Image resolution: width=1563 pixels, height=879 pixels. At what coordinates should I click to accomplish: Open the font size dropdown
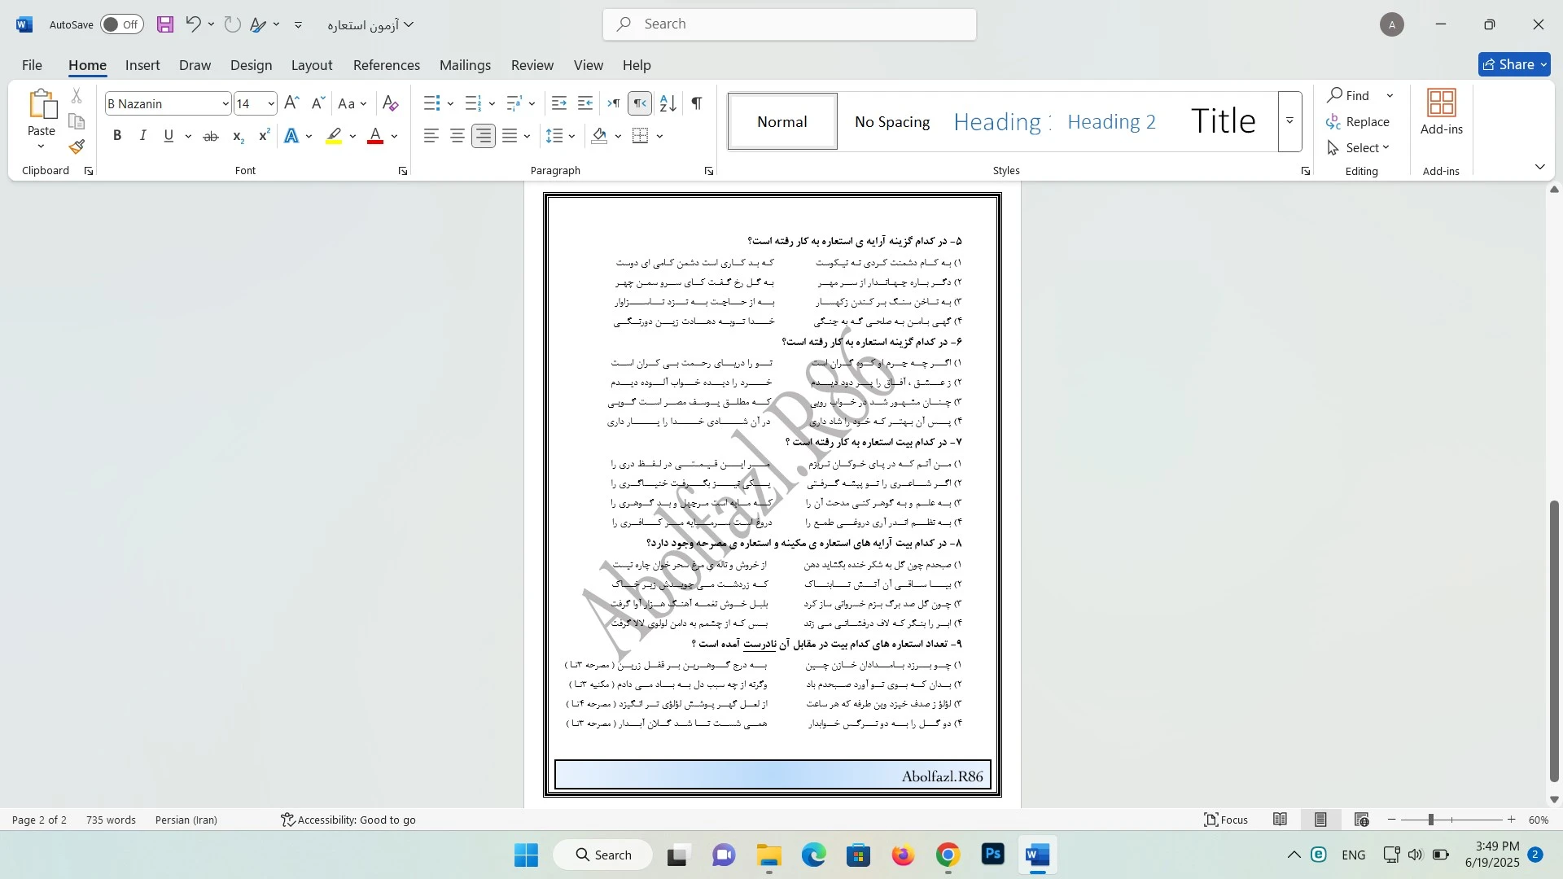(x=271, y=103)
